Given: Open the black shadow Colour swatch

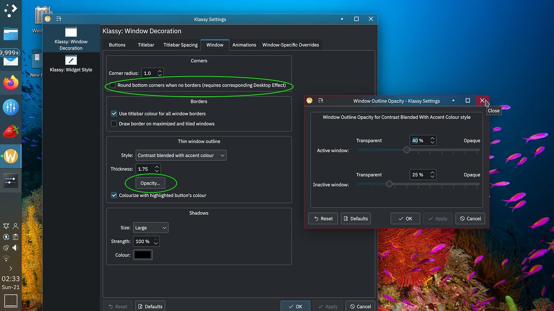Looking at the screenshot, I should pyautogui.click(x=143, y=255).
